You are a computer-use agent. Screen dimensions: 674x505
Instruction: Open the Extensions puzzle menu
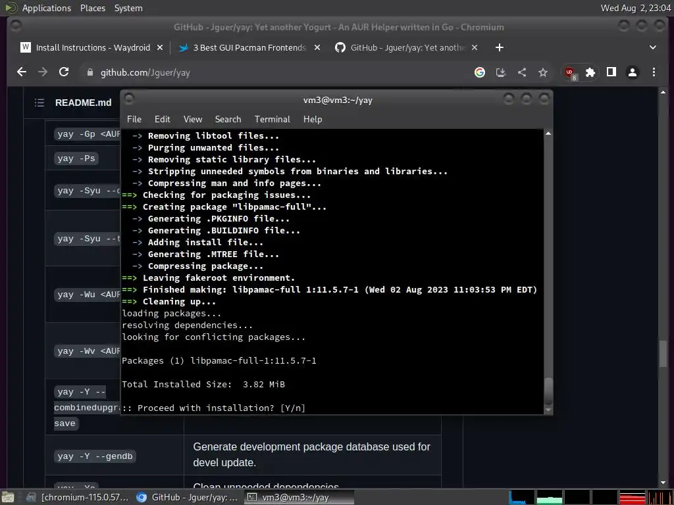(590, 72)
